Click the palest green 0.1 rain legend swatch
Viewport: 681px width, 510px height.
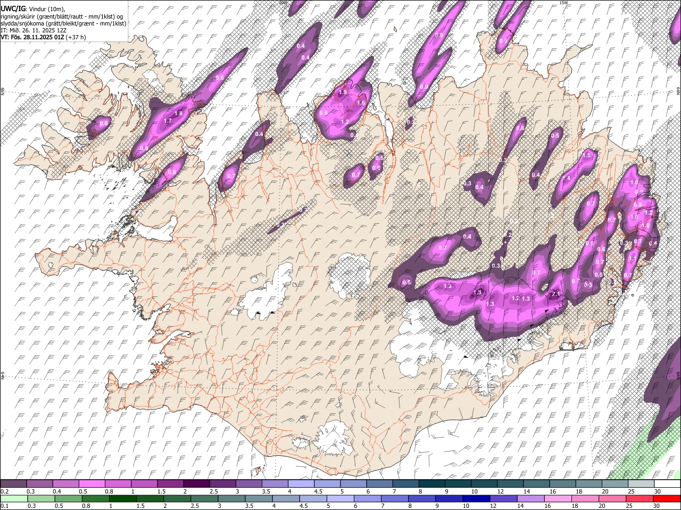[13, 499]
